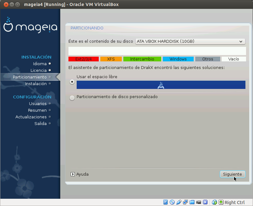Open the ATA VBOX HARDDISK dropdown
This screenshot has width=253, height=206.
click(190, 41)
